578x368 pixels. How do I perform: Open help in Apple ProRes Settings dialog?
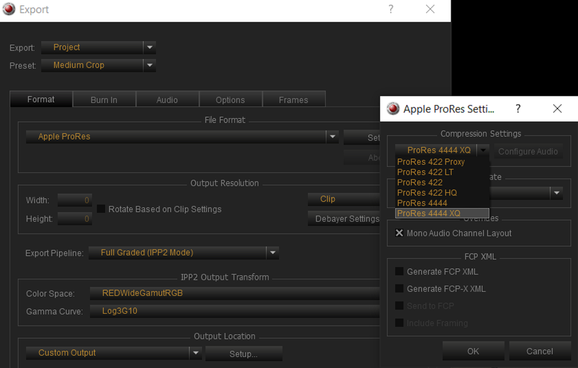pyautogui.click(x=518, y=109)
